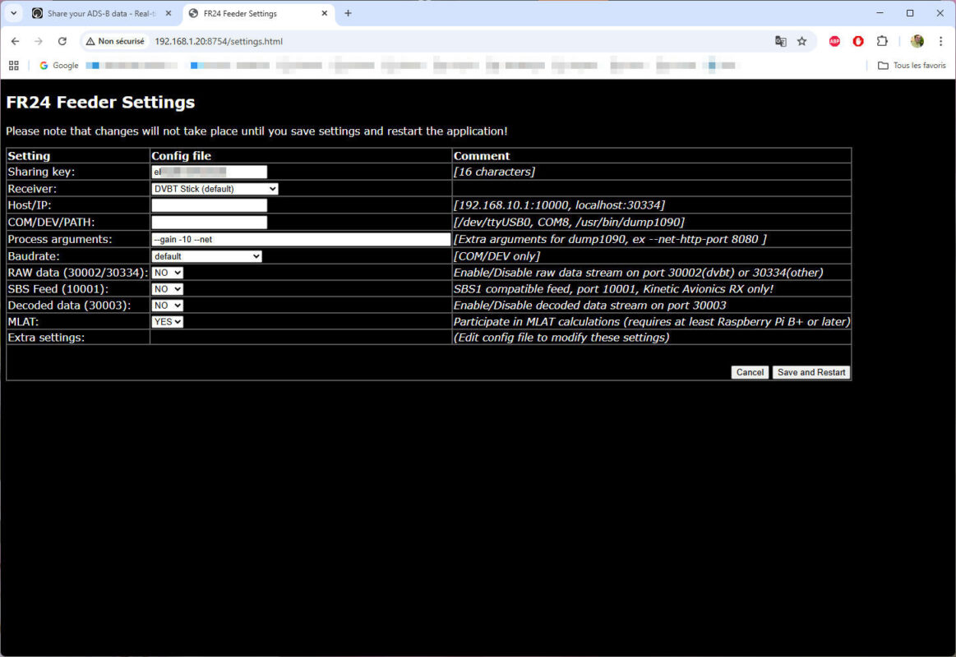Go back to the previous page
This screenshot has width=956, height=657.
click(16, 41)
